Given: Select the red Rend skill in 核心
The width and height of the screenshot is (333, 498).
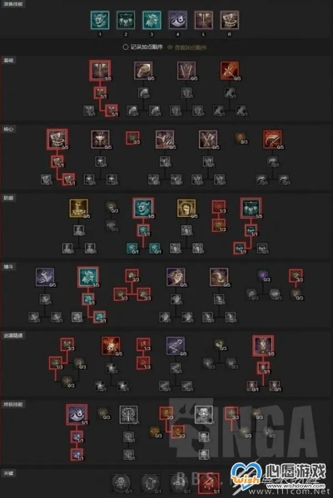Looking at the screenshot, I should [272, 140].
